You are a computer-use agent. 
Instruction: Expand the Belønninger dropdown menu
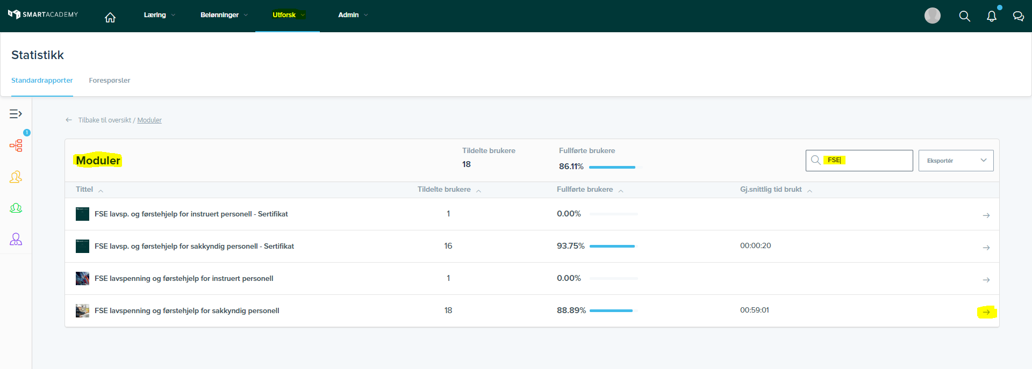[x=224, y=15]
